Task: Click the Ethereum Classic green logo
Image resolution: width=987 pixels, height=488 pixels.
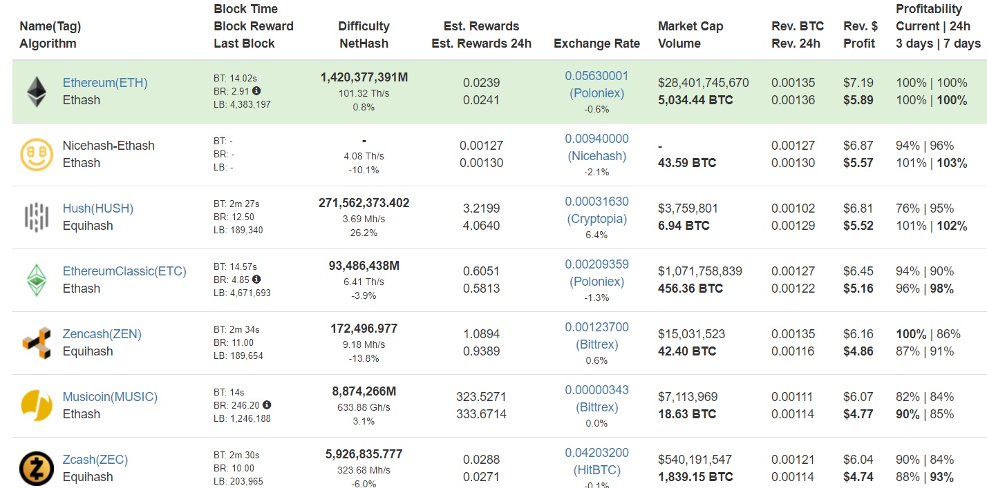Action: [x=36, y=280]
